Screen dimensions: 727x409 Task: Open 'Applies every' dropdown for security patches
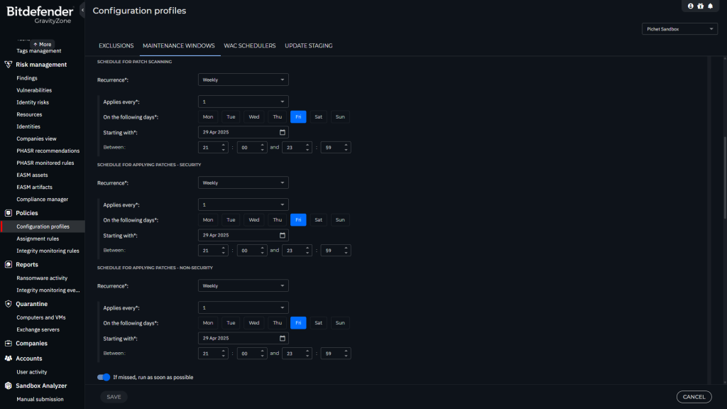(244, 204)
